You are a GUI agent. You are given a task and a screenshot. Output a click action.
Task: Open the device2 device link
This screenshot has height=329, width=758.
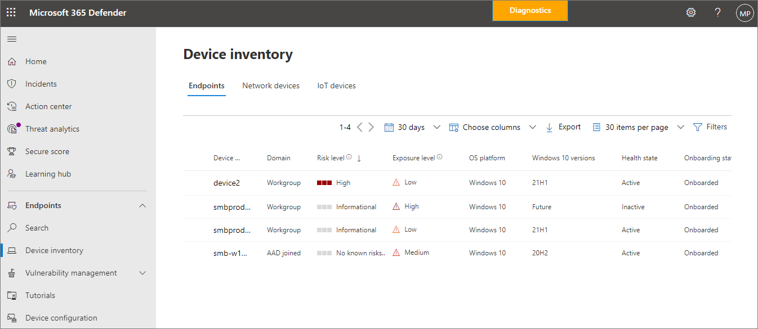coord(226,183)
